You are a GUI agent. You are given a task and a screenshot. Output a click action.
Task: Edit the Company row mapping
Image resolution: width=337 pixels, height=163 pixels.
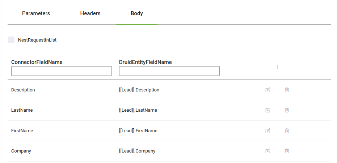coord(268,151)
